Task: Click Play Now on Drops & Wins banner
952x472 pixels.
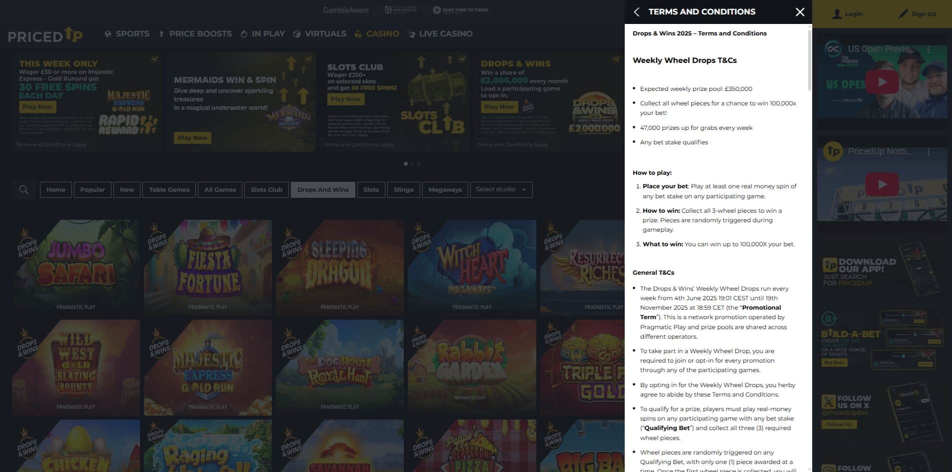Action: pyautogui.click(x=499, y=107)
